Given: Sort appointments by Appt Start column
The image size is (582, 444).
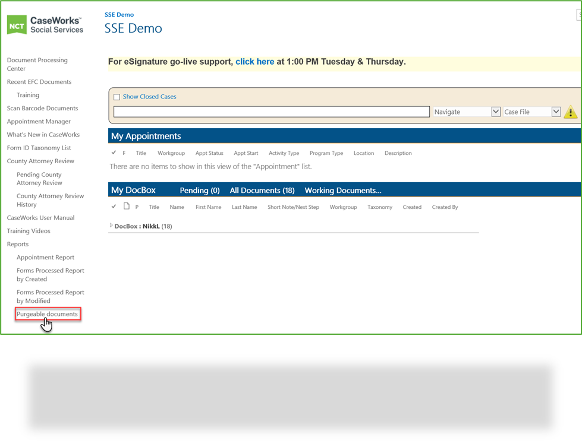Looking at the screenshot, I should pos(246,153).
